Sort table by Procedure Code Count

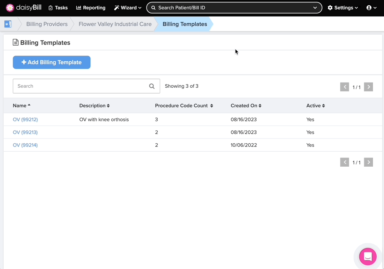[x=184, y=106]
